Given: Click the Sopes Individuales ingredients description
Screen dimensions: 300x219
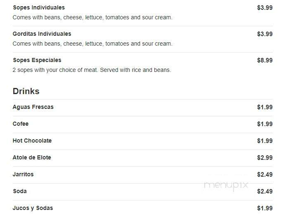Looking at the screenshot, I should (x=92, y=17).
